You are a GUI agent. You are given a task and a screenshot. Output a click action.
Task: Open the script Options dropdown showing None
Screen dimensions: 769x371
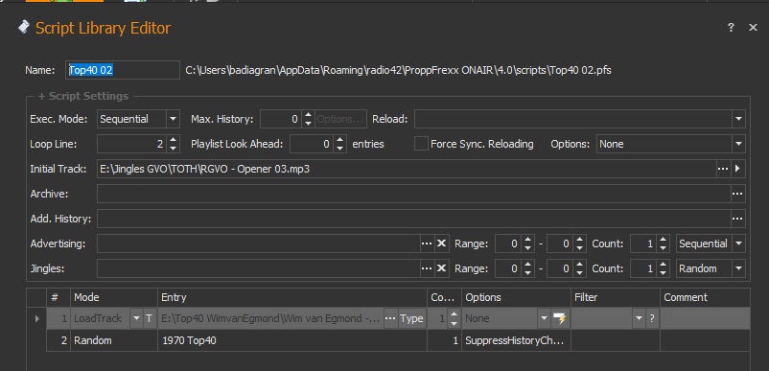pyautogui.click(x=738, y=144)
